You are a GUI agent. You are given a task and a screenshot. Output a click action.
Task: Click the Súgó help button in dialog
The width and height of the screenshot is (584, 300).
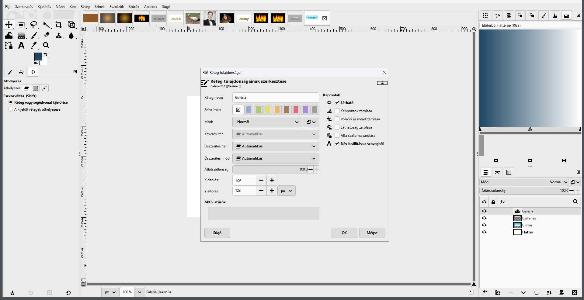(217, 233)
